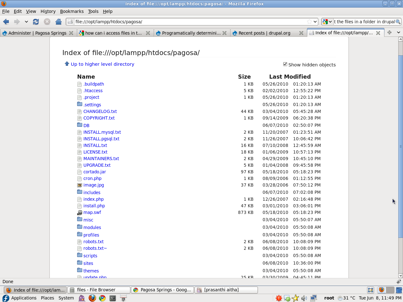Uncheck Show hidden objects
Screen dimensions: 403x302
click(285, 64)
